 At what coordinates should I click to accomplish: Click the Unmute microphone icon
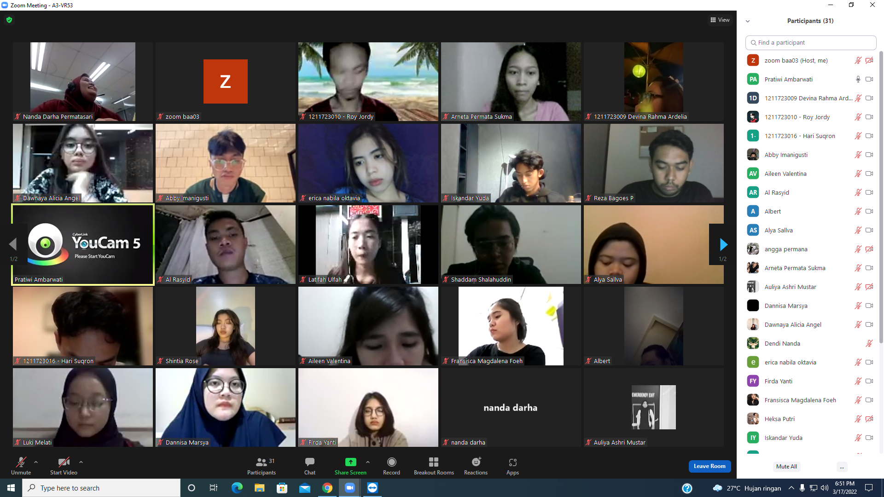click(x=21, y=462)
